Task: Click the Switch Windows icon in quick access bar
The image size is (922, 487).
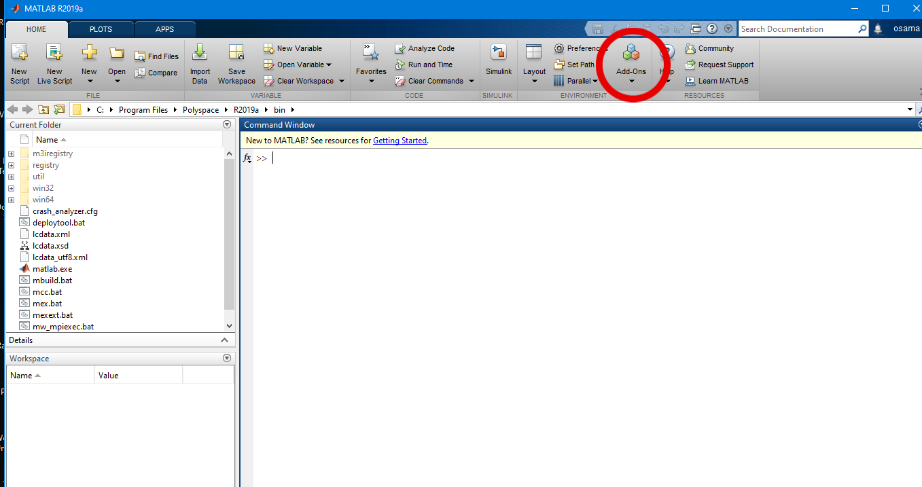Action: click(695, 29)
